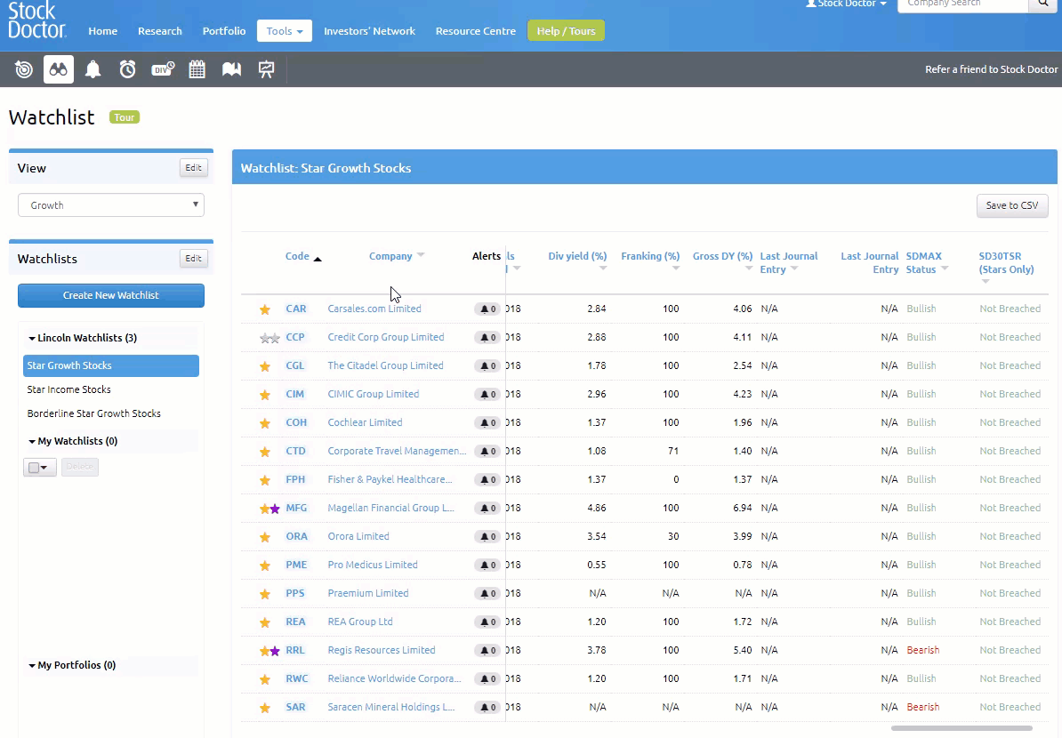
Task: Open the DIV dividend toolbar icon
Action: tap(163, 69)
